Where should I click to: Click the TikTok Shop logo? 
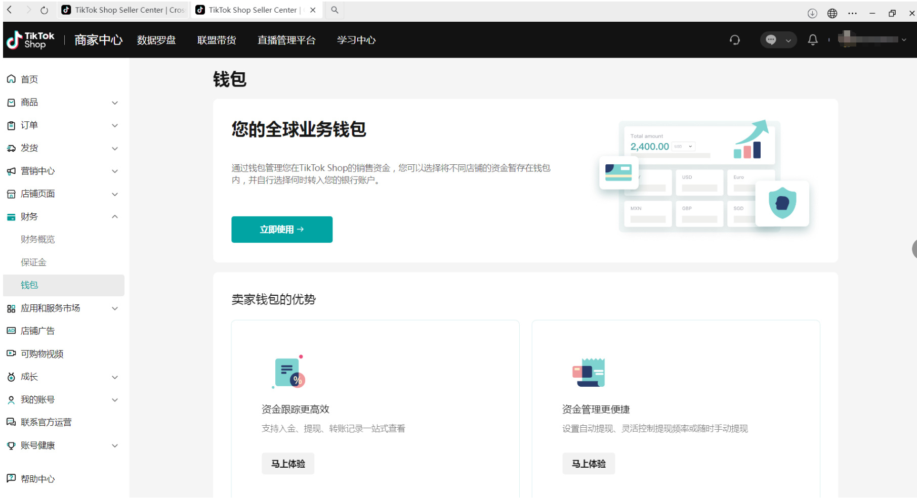pyautogui.click(x=30, y=40)
